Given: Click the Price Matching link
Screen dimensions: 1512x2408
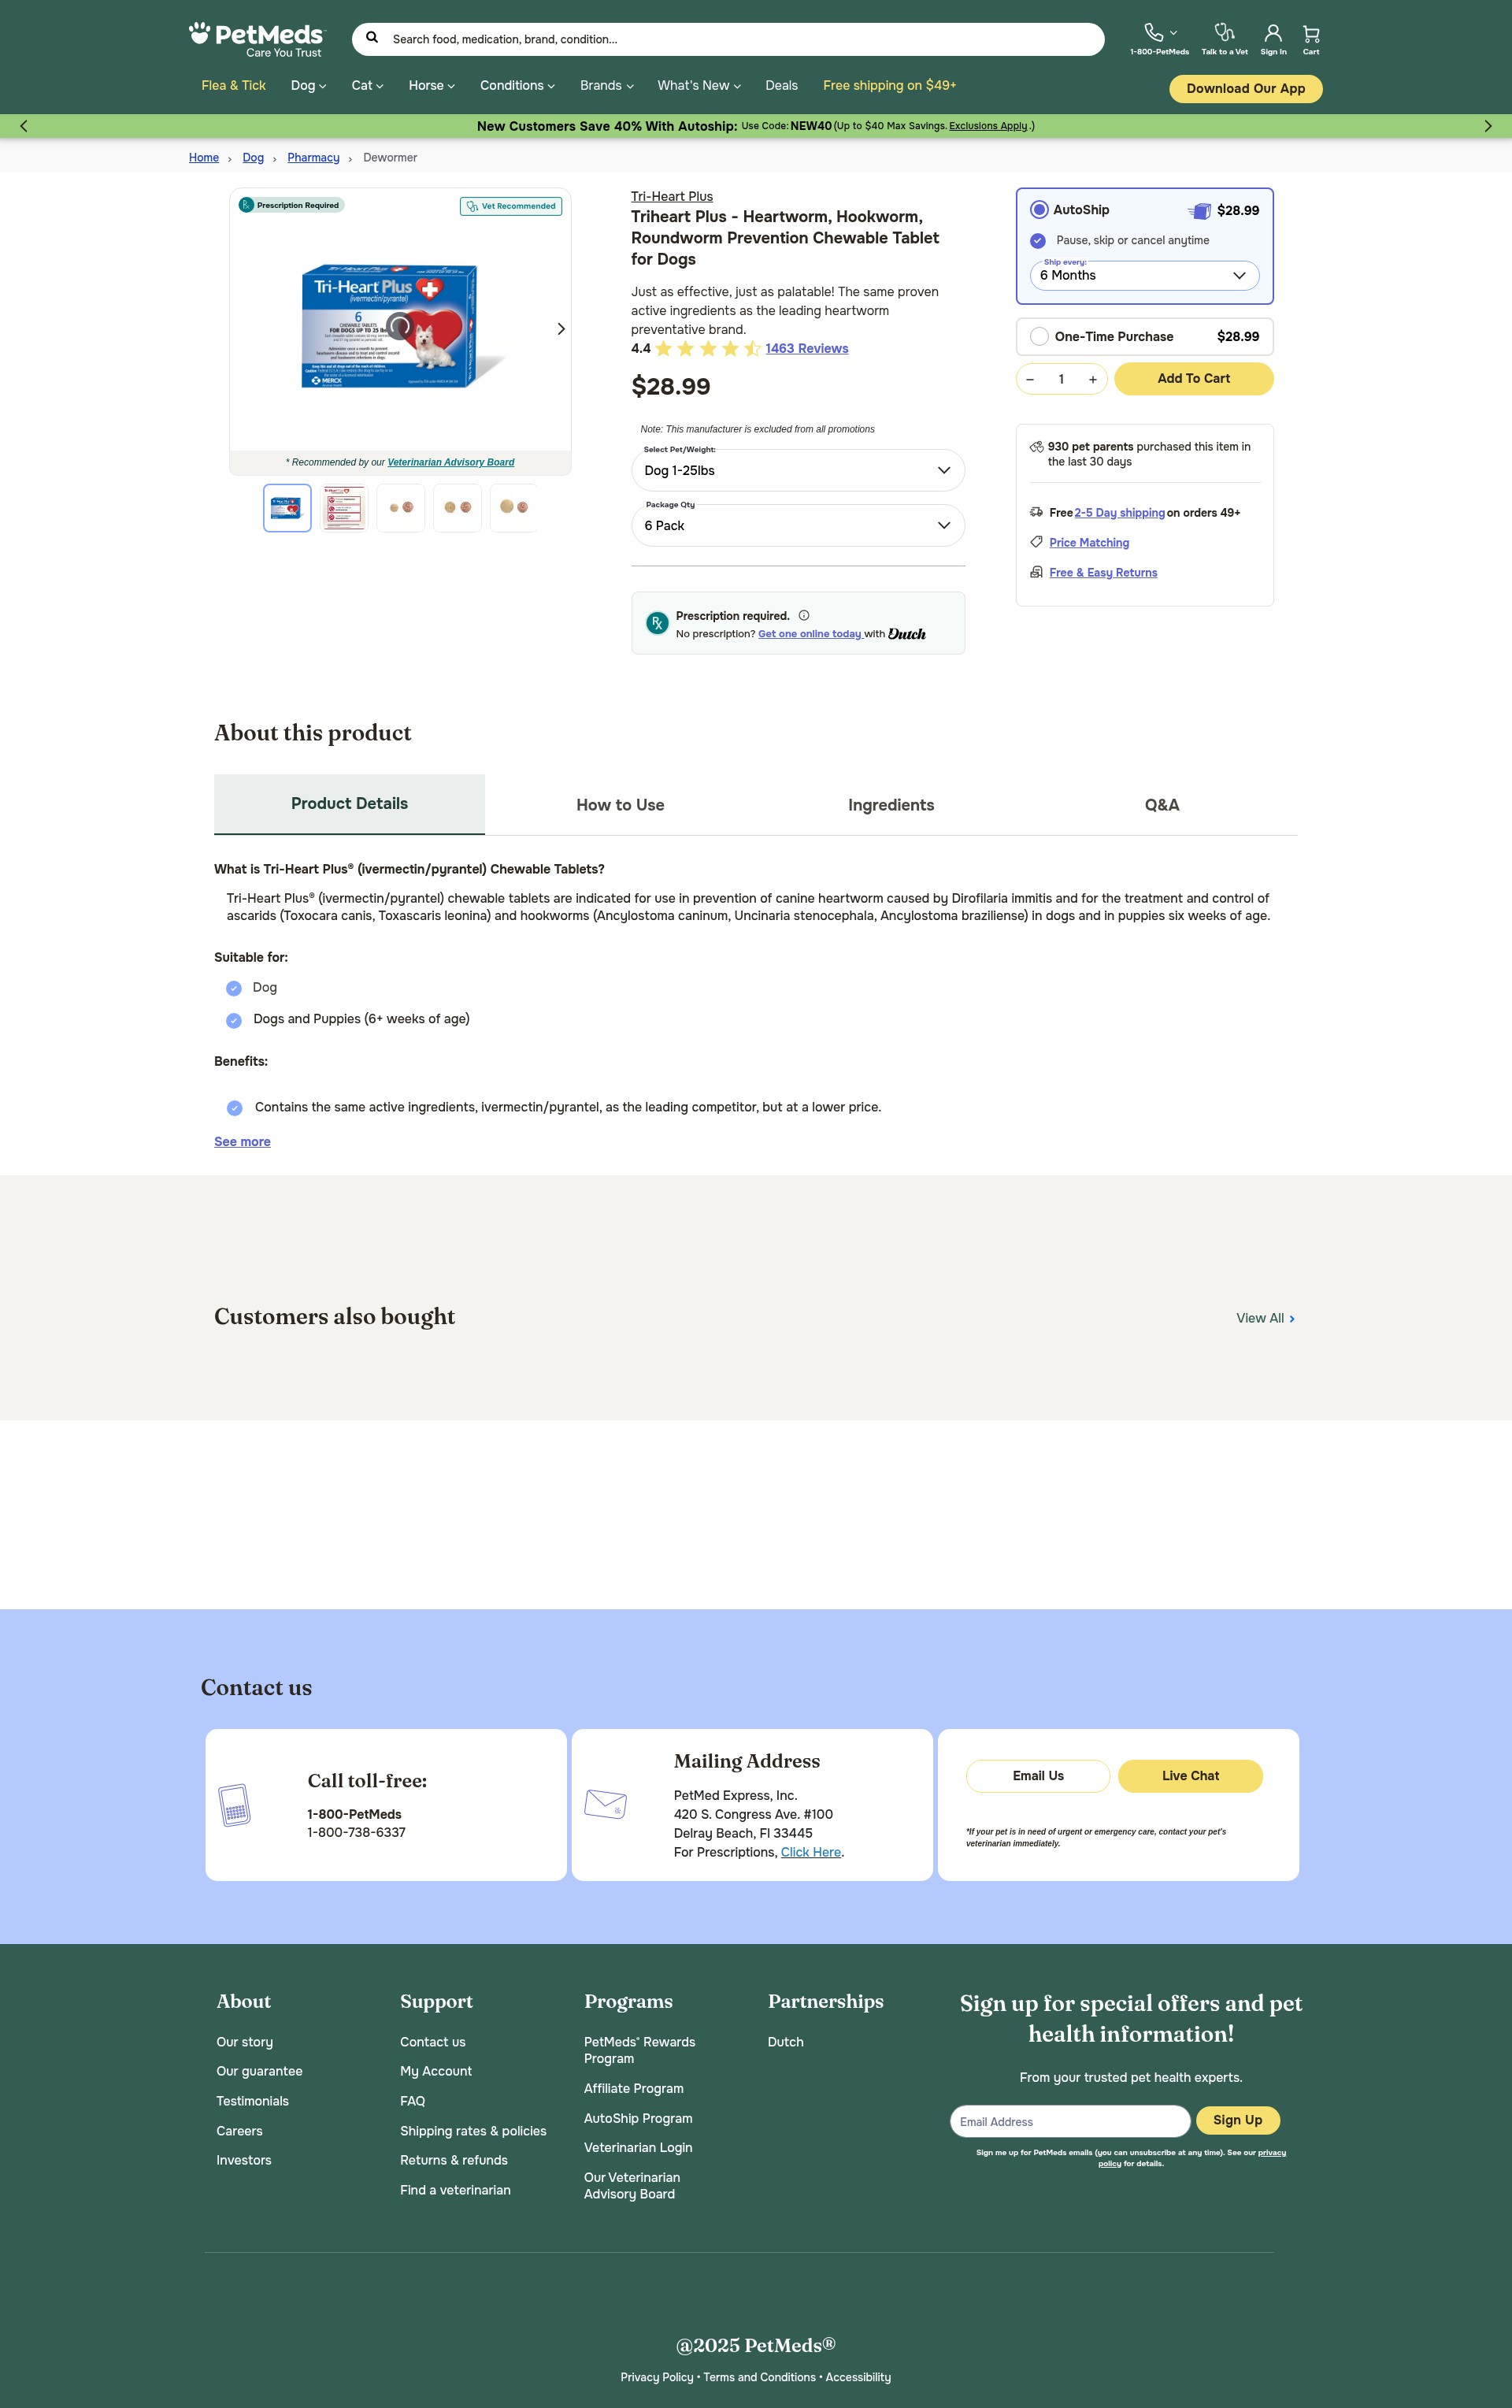Looking at the screenshot, I should coord(1089,542).
